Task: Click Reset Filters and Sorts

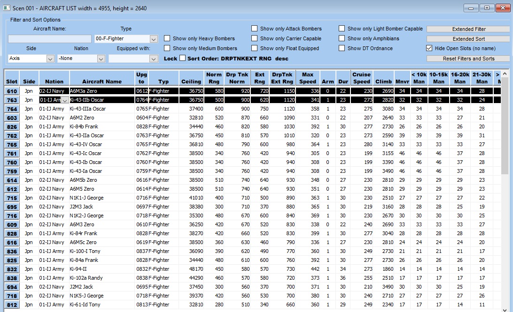Action: (468, 59)
